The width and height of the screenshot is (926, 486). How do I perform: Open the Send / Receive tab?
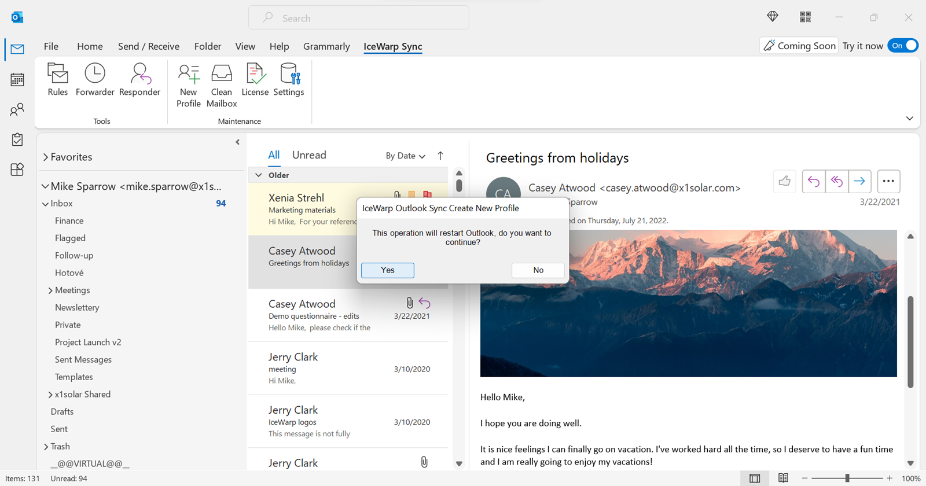[x=149, y=46]
